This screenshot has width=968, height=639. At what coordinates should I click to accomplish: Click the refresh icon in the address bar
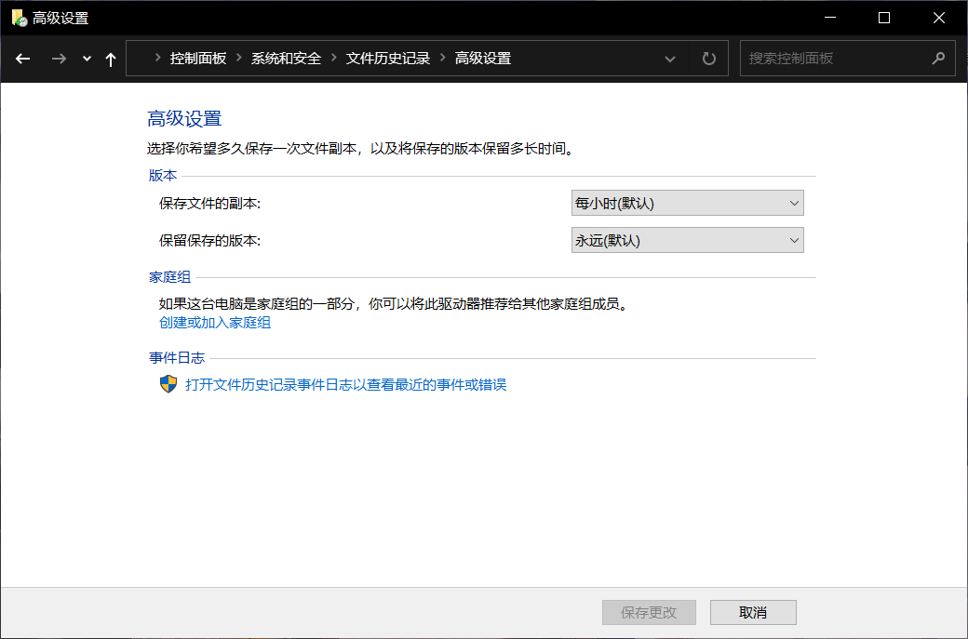click(708, 58)
